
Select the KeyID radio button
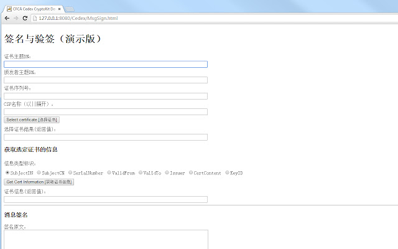(x=228, y=172)
